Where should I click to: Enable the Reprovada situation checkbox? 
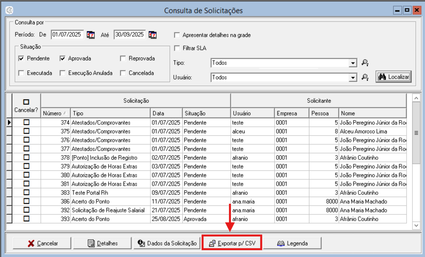point(123,59)
